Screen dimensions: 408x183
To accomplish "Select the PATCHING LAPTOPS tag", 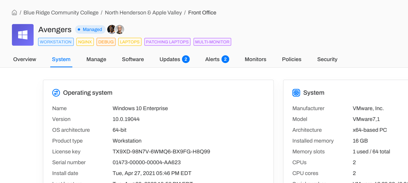I will pyautogui.click(x=167, y=42).
